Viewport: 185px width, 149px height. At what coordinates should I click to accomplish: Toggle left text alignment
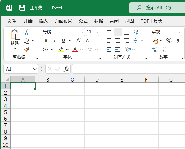[109, 41]
